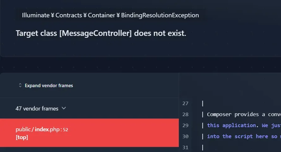Viewport: 281px width, 152px height.
Task: Click line number 27 in the code gutter
Action: [185, 103]
